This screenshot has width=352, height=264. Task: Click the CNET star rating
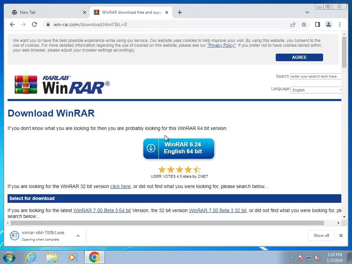pyautogui.click(x=179, y=169)
